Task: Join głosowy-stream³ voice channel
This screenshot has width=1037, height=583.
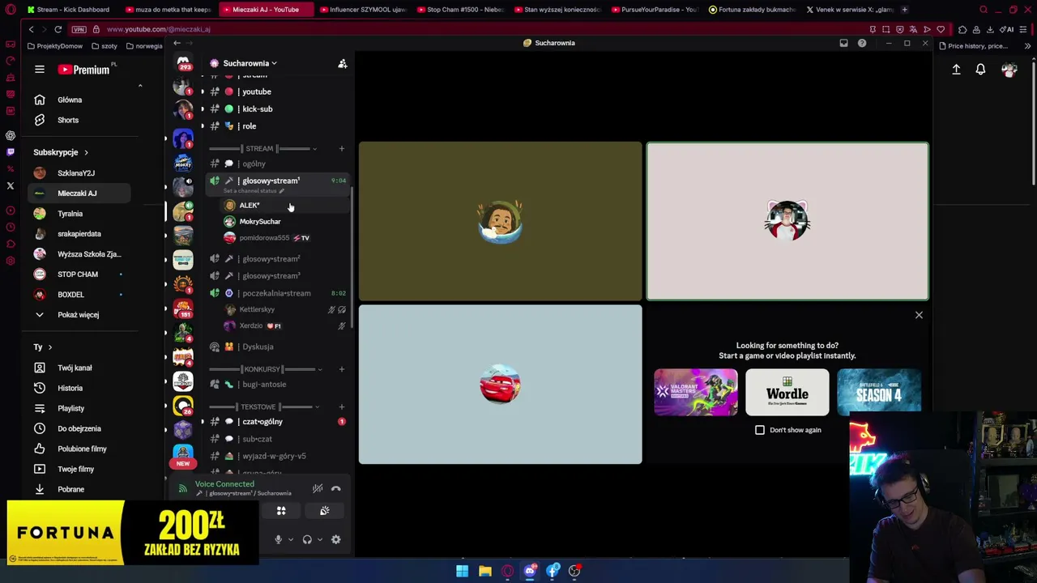Action: coord(275,276)
